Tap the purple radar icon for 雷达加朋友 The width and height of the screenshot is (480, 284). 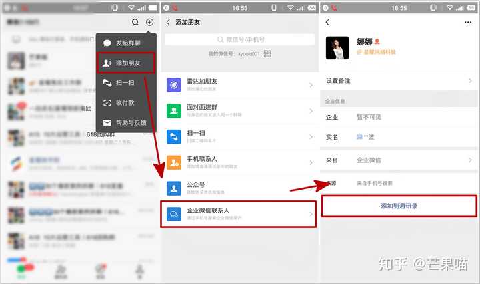click(x=173, y=85)
